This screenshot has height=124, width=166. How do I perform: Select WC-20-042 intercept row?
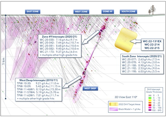(59, 43)
